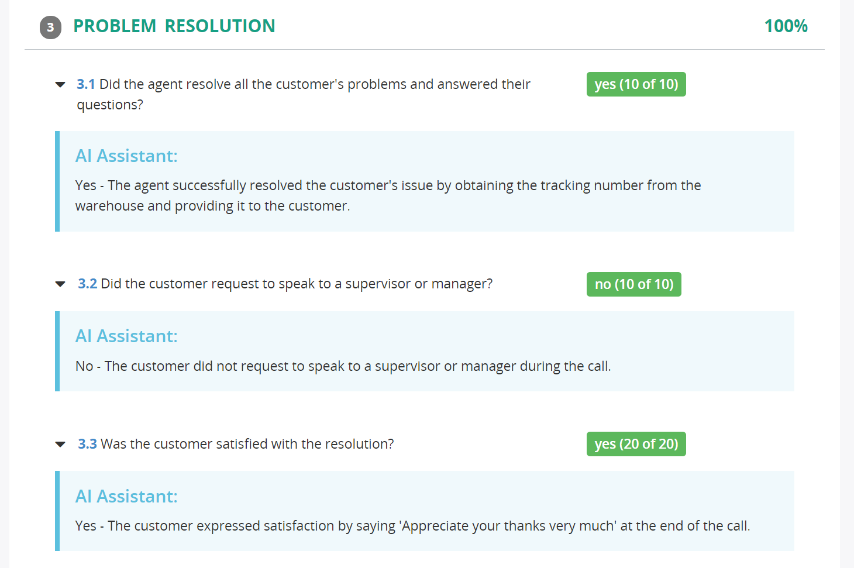Click the question text about supervisor or manager
This screenshot has height=568, width=854.
click(x=297, y=284)
